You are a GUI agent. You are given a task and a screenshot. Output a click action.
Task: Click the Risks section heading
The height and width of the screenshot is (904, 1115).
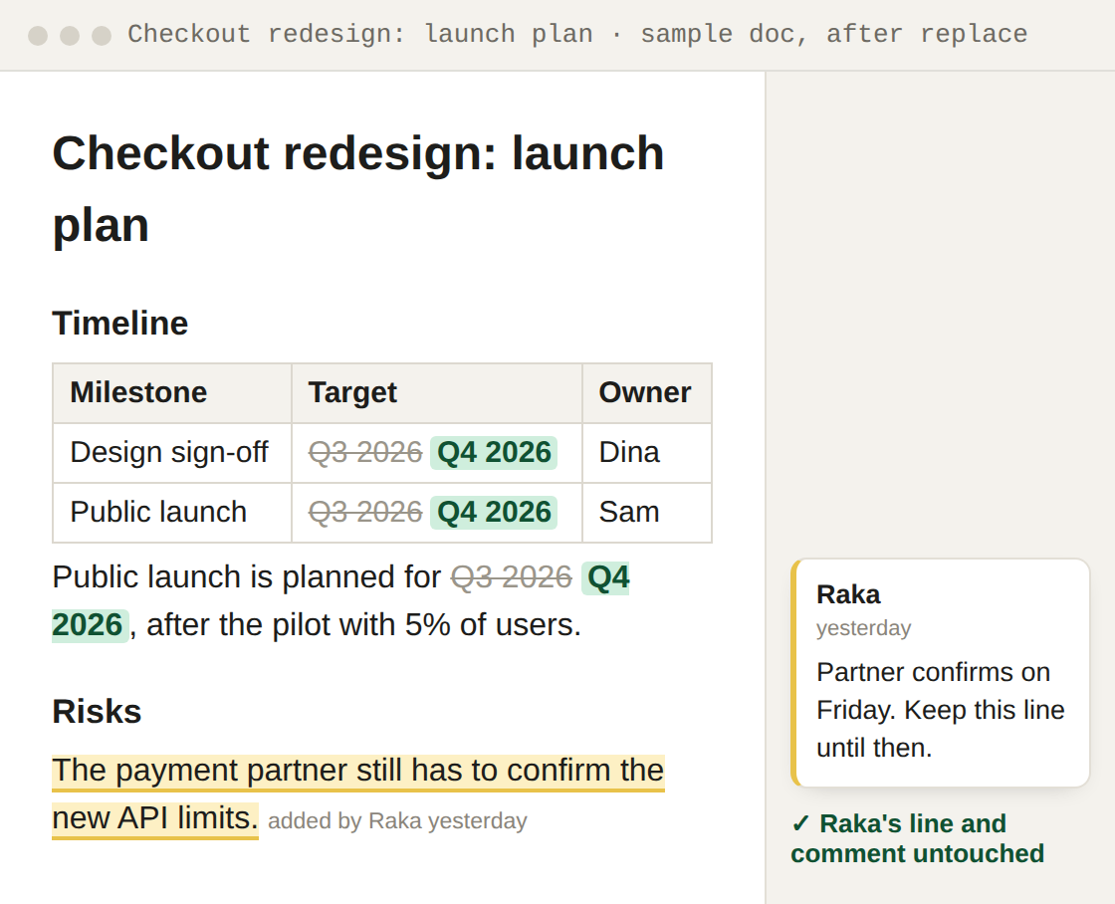click(x=97, y=711)
